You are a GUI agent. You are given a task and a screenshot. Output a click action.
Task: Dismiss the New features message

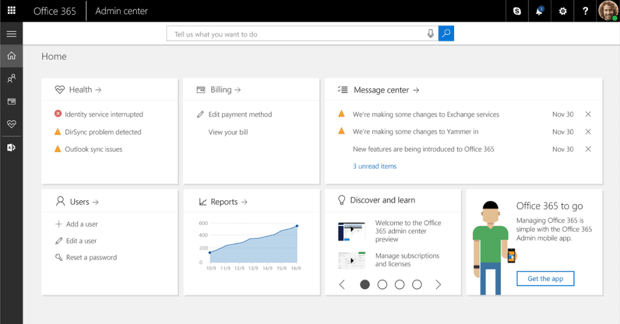point(588,149)
